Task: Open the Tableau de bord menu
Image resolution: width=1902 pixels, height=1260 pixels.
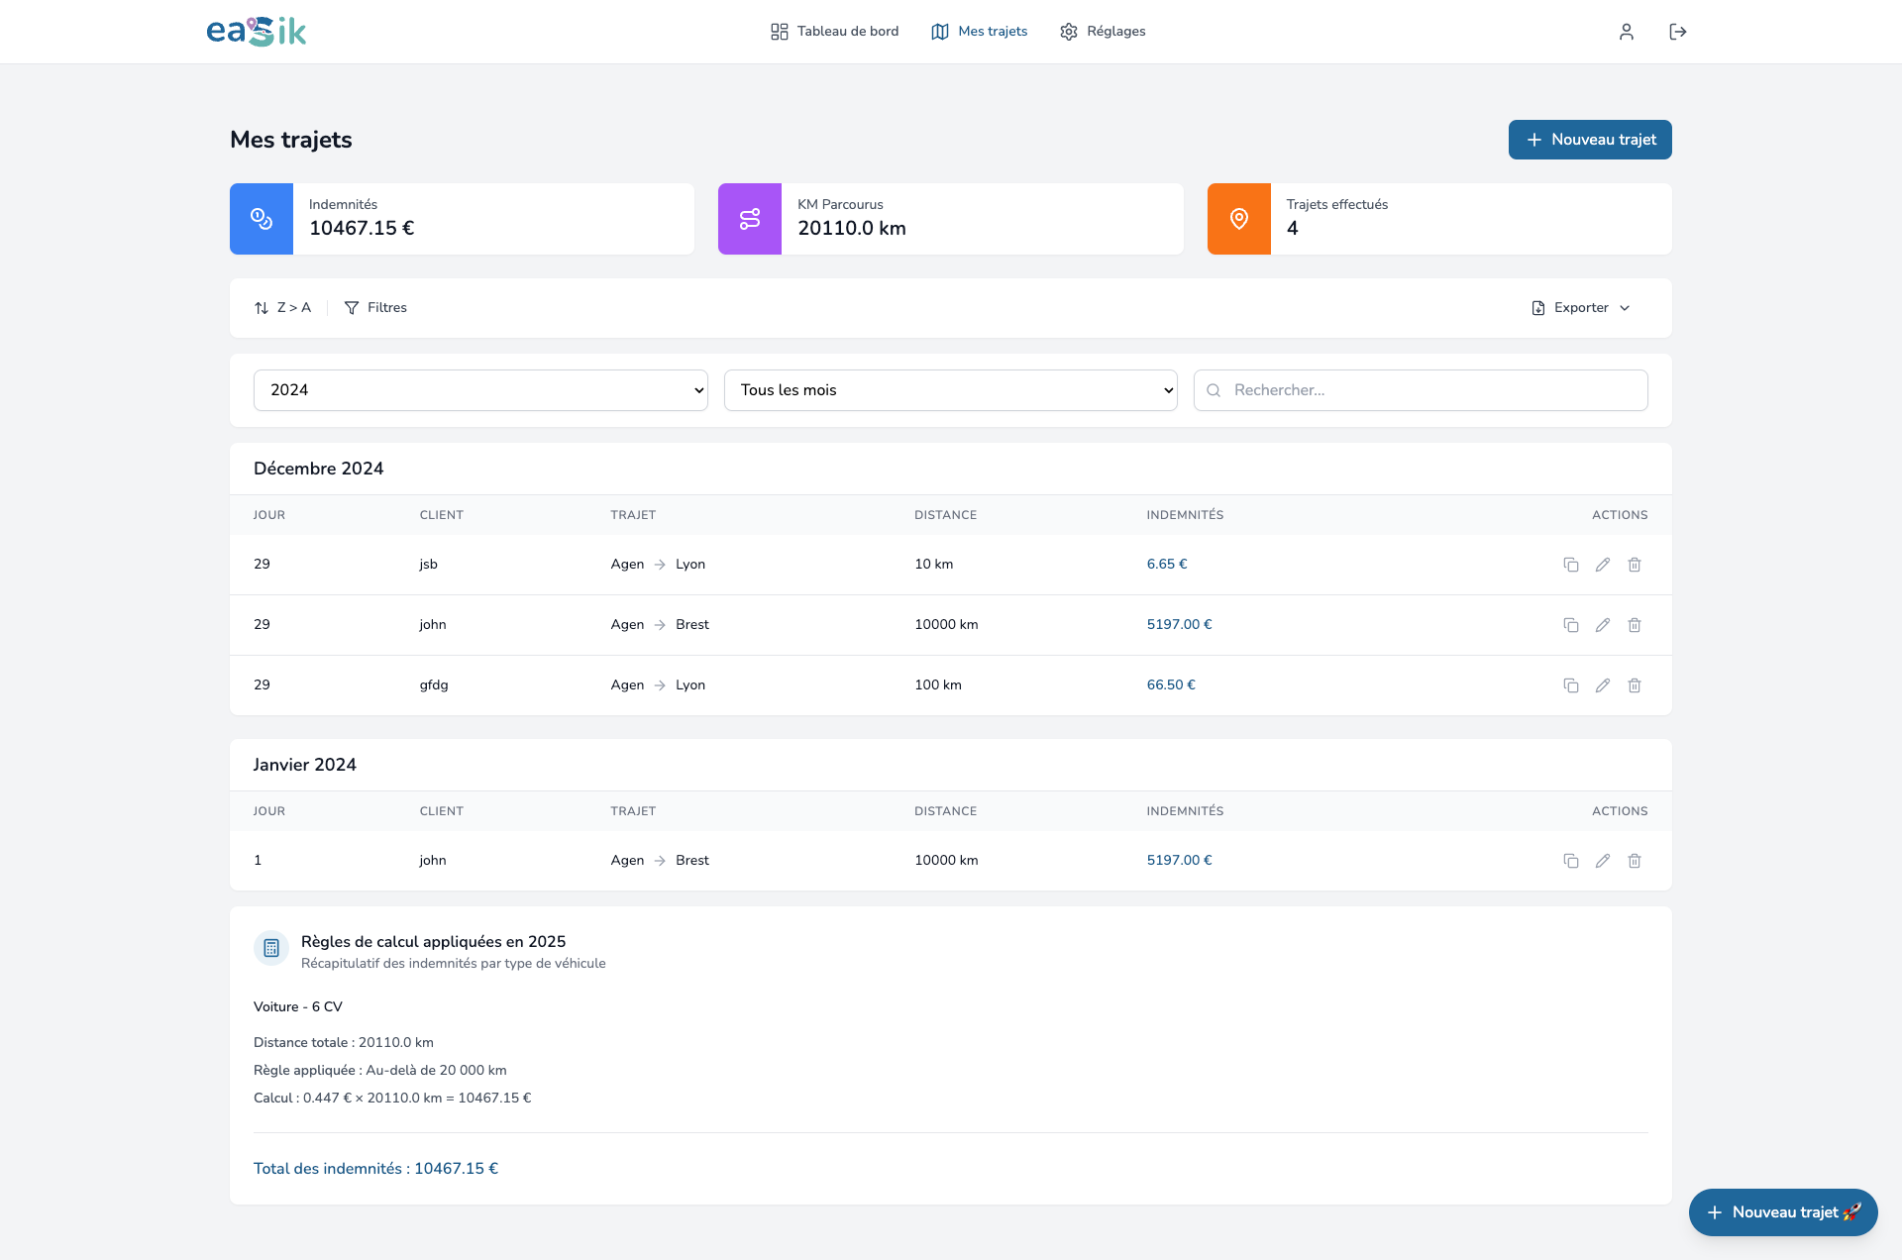Action: coord(834,32)
